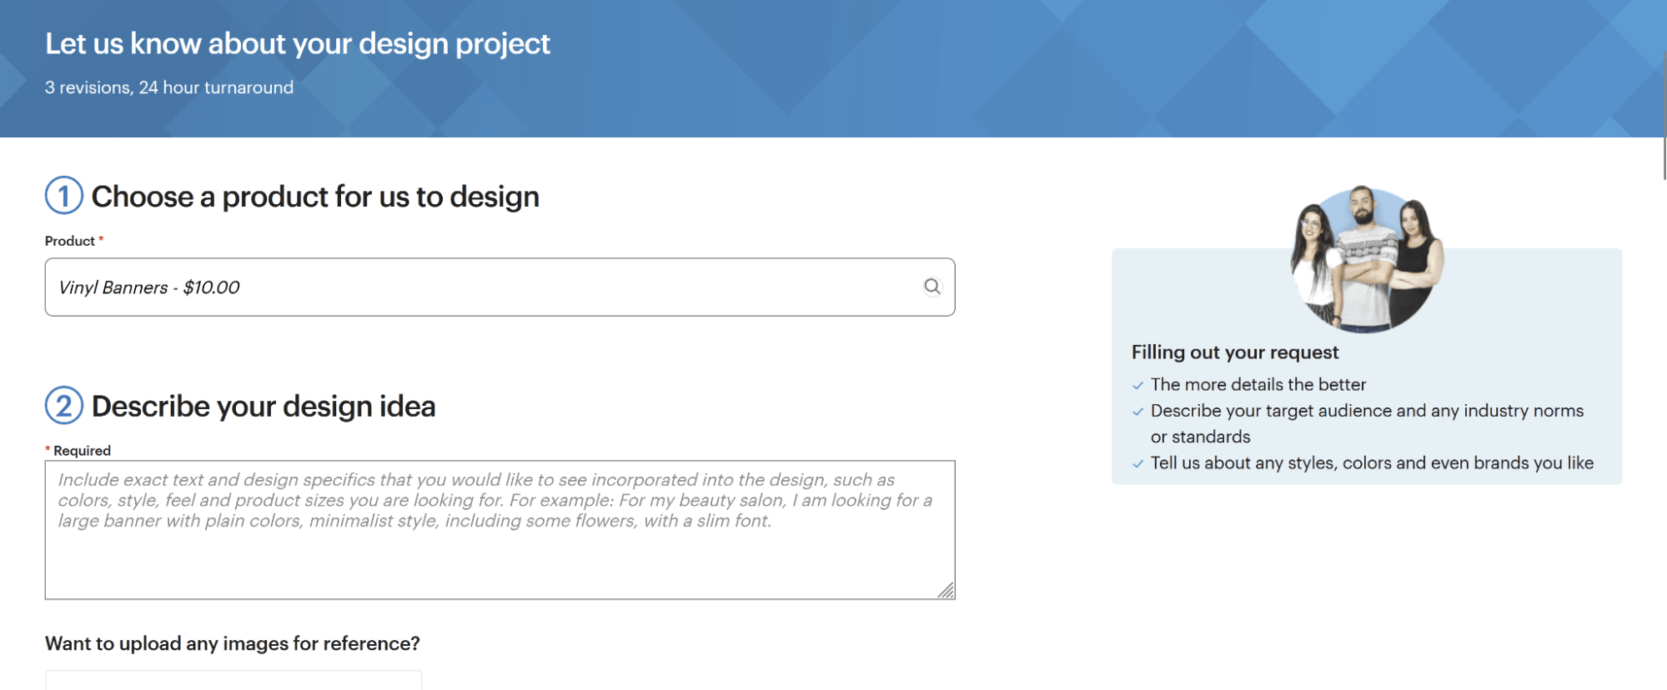Click the design idea textarea resize handle

[x=946, y=590]
